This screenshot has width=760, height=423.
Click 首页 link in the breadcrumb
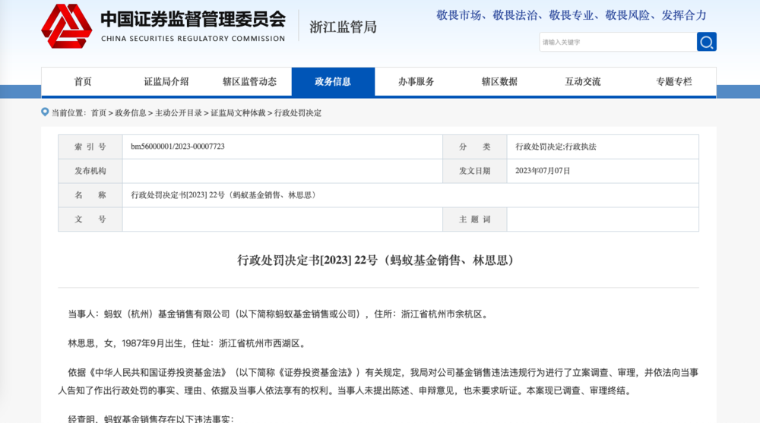98,113
